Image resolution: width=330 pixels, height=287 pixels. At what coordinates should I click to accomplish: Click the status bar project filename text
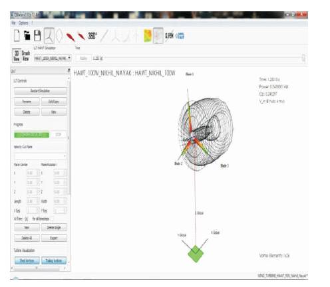(283, 276)
